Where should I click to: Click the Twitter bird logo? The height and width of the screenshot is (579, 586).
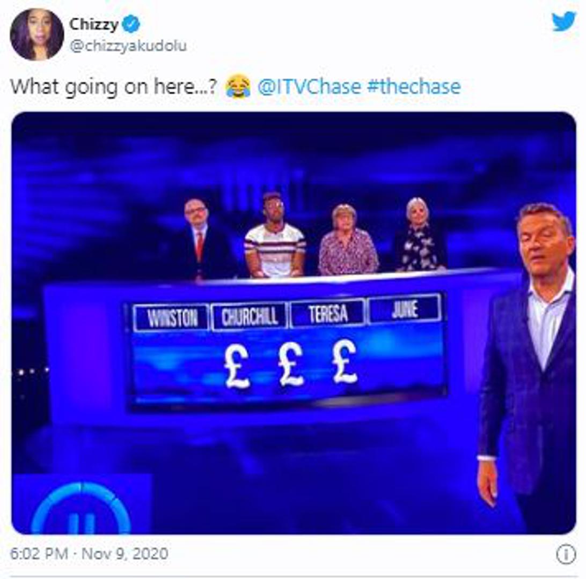coord(564,21)
